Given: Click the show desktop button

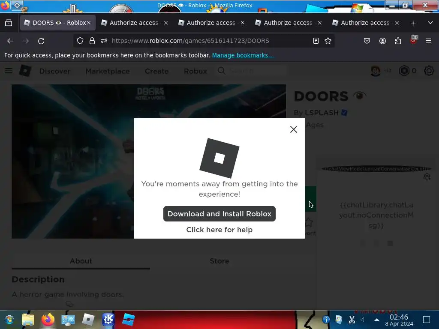Looking at the screenshot, I should point(427,320).
